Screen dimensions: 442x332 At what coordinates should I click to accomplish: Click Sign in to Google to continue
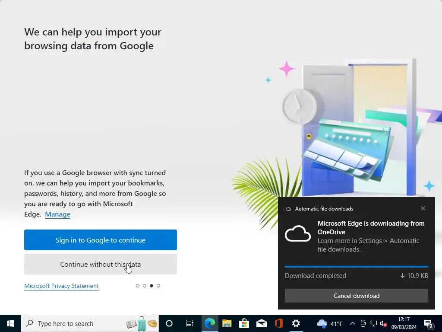coord(100,240)
